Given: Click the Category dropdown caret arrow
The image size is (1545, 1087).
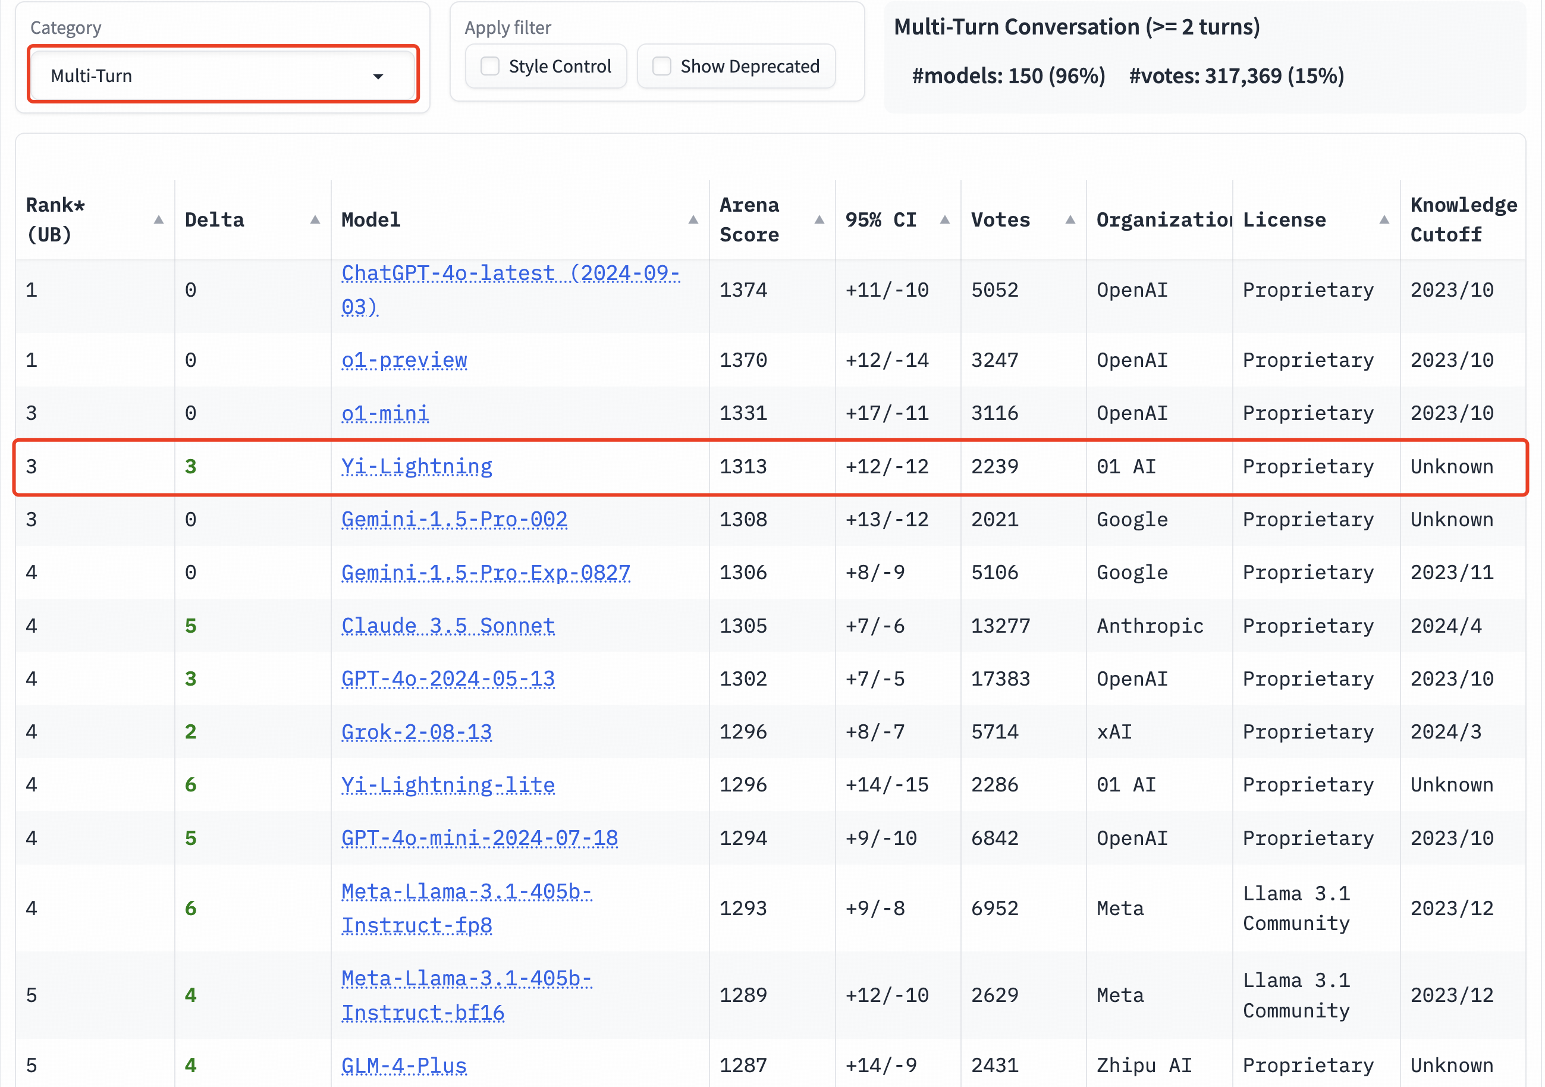Looking at the screenshot, I should click(378, 77).
